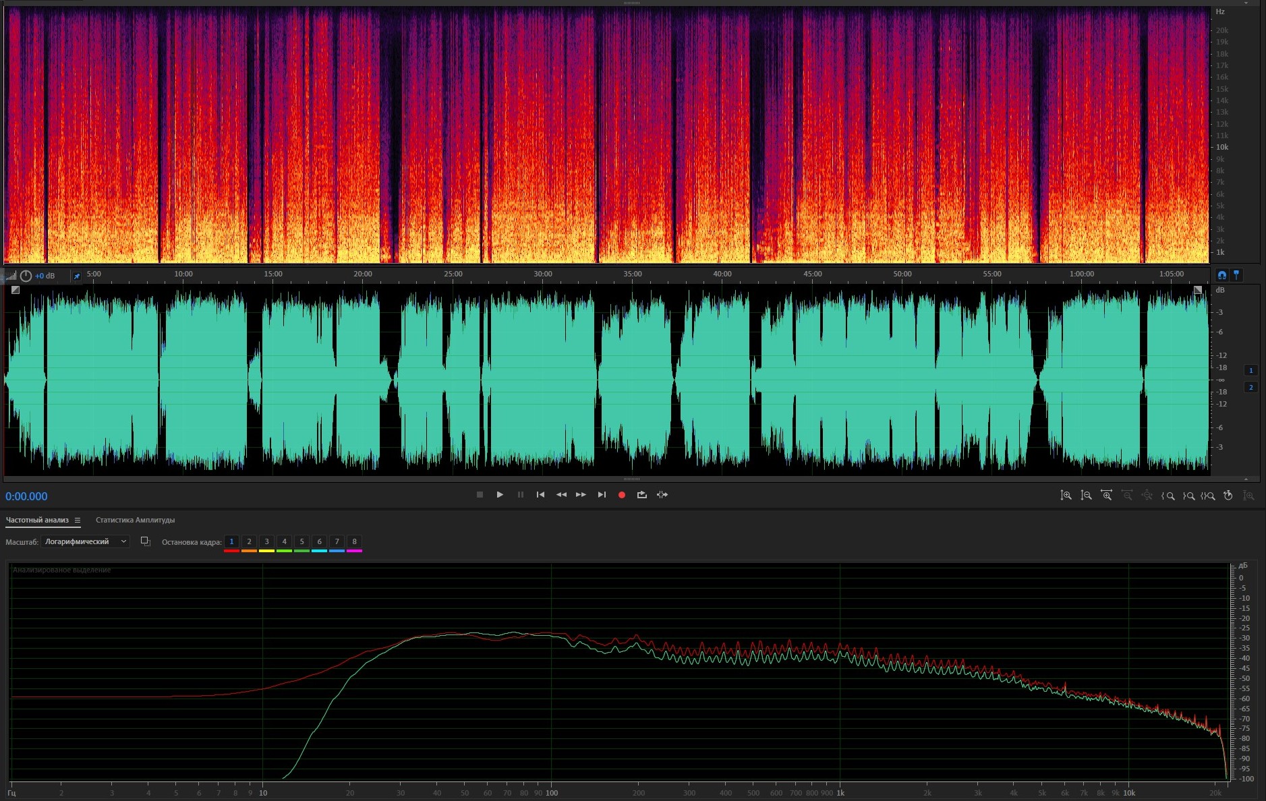Viewport: 1266px width, 801px height.
Task: Click the 10k label on the spectral frequency scale
Action: click(x=1222, y=147)
